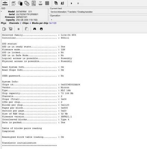Viewport: 147px width, 149px height.
Task: Click the LUNs per chip log line
Action: [32, 102]
